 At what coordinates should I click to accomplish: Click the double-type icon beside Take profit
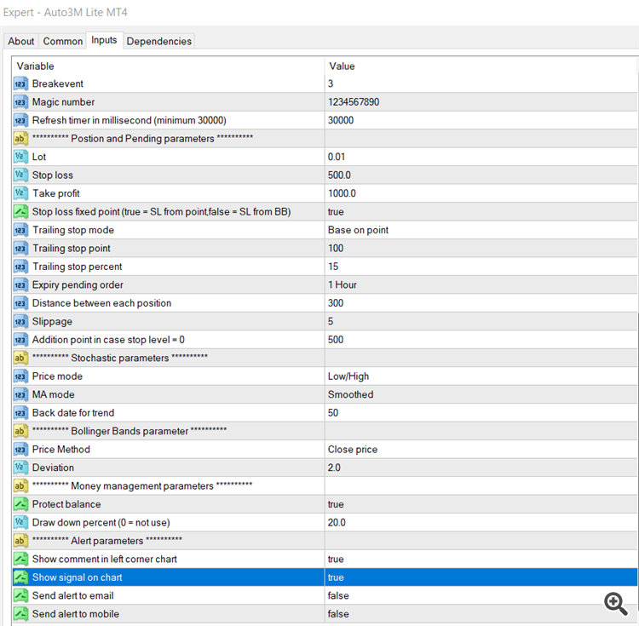20,193
